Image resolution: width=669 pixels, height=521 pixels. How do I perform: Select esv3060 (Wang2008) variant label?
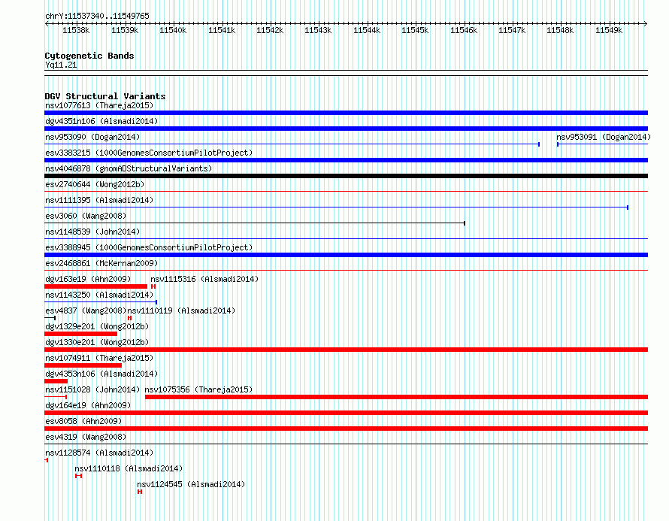(x=86, y=216)
